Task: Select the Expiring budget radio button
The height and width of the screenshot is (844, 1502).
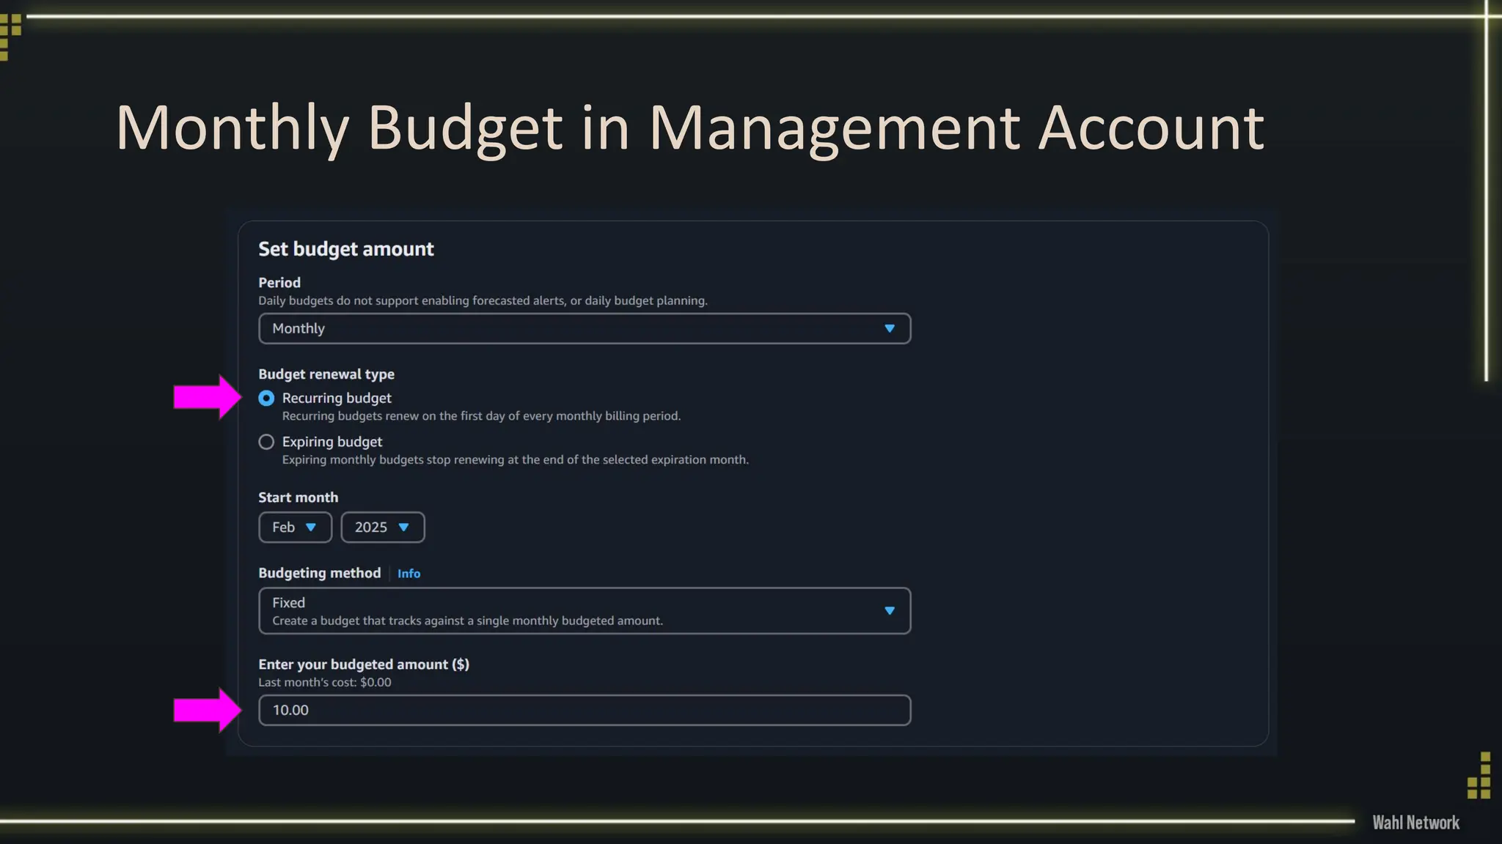Action: [266, 442]
